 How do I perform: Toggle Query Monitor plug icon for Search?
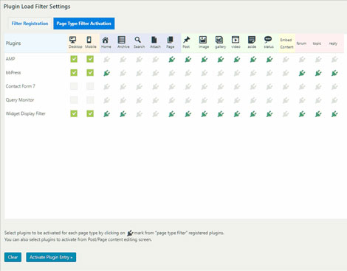coord(140,100)
